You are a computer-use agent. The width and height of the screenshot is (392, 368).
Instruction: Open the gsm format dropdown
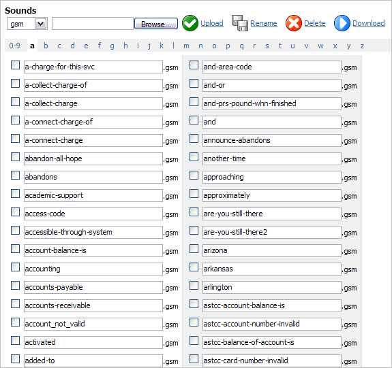click(27, 24)
